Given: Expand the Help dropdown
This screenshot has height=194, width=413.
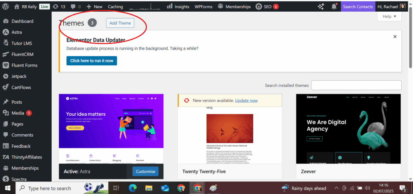Looking at the screenshot, I should pos(389,16).
